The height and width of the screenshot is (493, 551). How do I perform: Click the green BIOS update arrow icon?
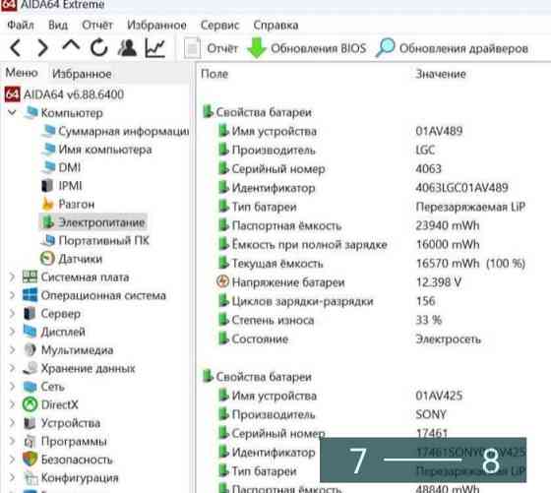click(x=257, y=48)
